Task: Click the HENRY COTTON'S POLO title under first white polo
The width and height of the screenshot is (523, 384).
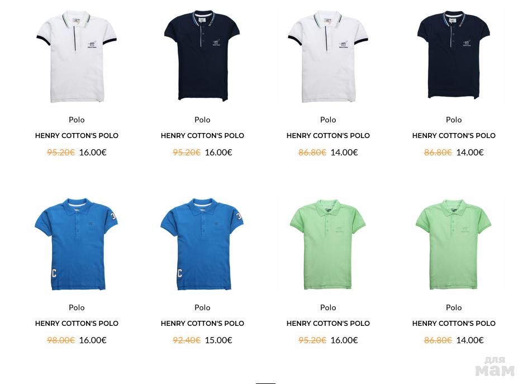Action: pos(77,136)
